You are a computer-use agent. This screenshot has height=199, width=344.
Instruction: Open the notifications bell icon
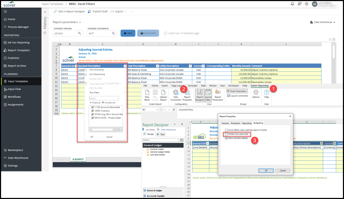click(x=292, y=4)
